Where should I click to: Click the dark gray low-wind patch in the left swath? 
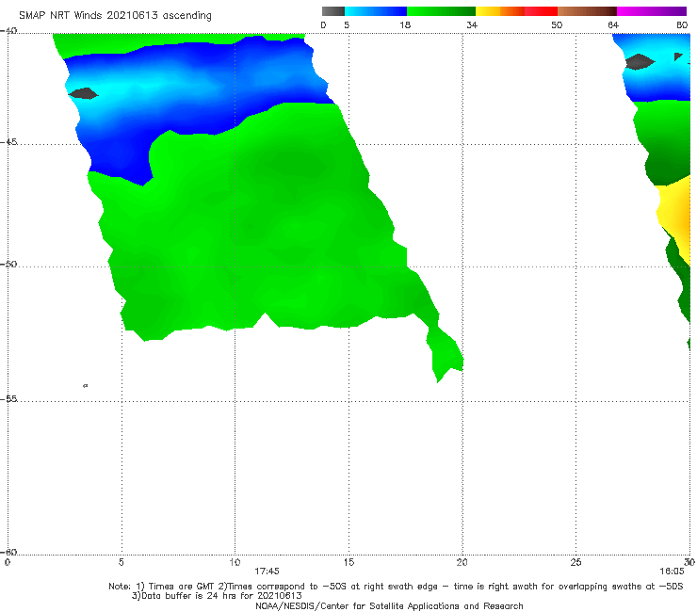click(x=83, y=93)
